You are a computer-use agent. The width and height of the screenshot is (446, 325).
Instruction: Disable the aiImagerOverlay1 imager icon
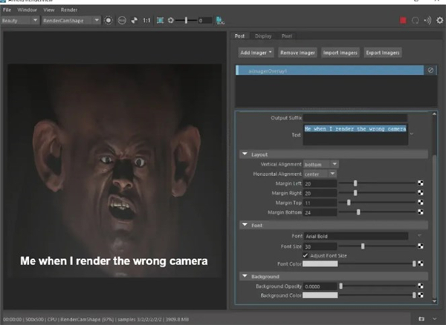pyautogui.click(x=430, y=70)
